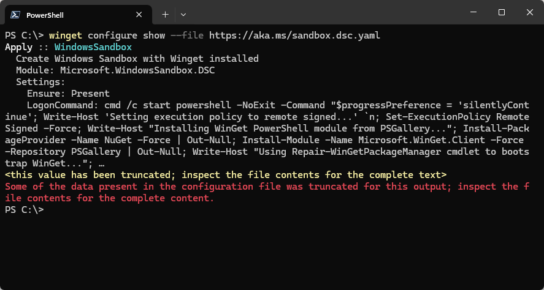Select the PowerShell tab title
This screenshot has height=290, width=544.
(x=45, y=15)
